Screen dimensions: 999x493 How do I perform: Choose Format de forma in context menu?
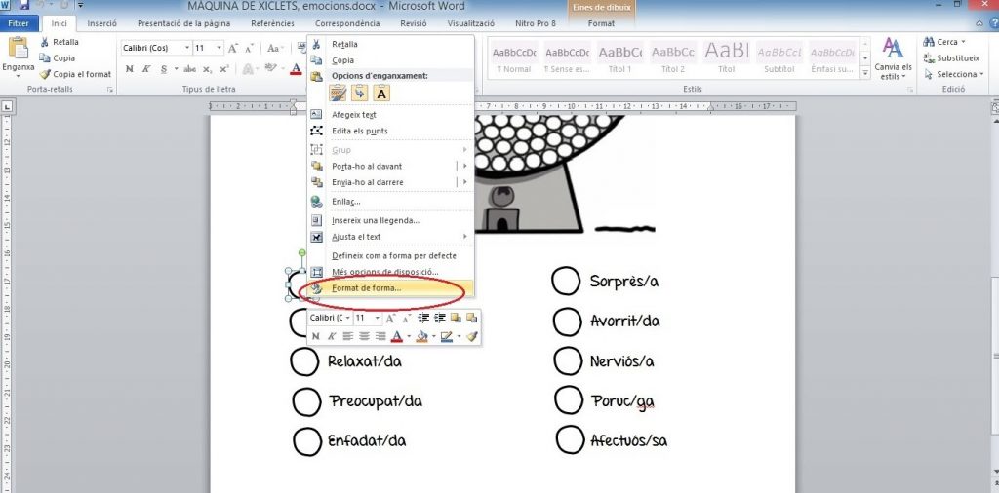click(366, 287)
